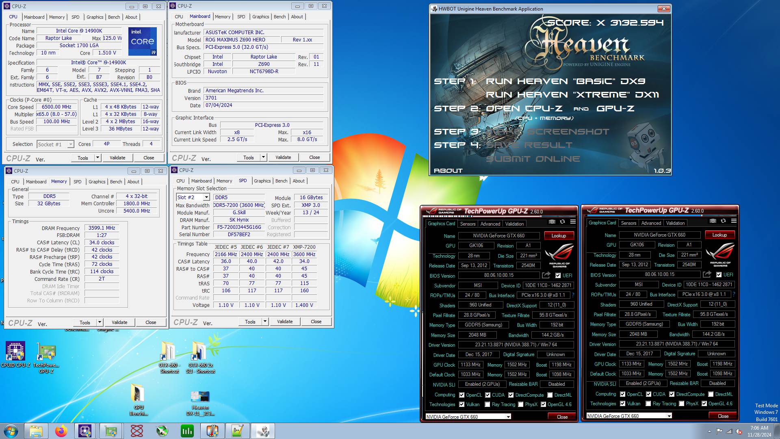Toggle PhysX checkbox in right GPU-Z
This screenshot has height=439, width=780.
(682, 404)
